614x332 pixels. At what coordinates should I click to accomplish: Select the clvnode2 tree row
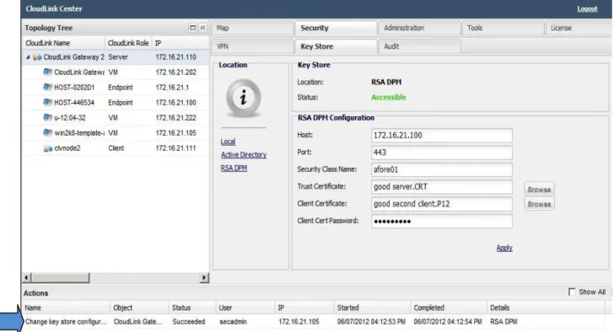116,148
